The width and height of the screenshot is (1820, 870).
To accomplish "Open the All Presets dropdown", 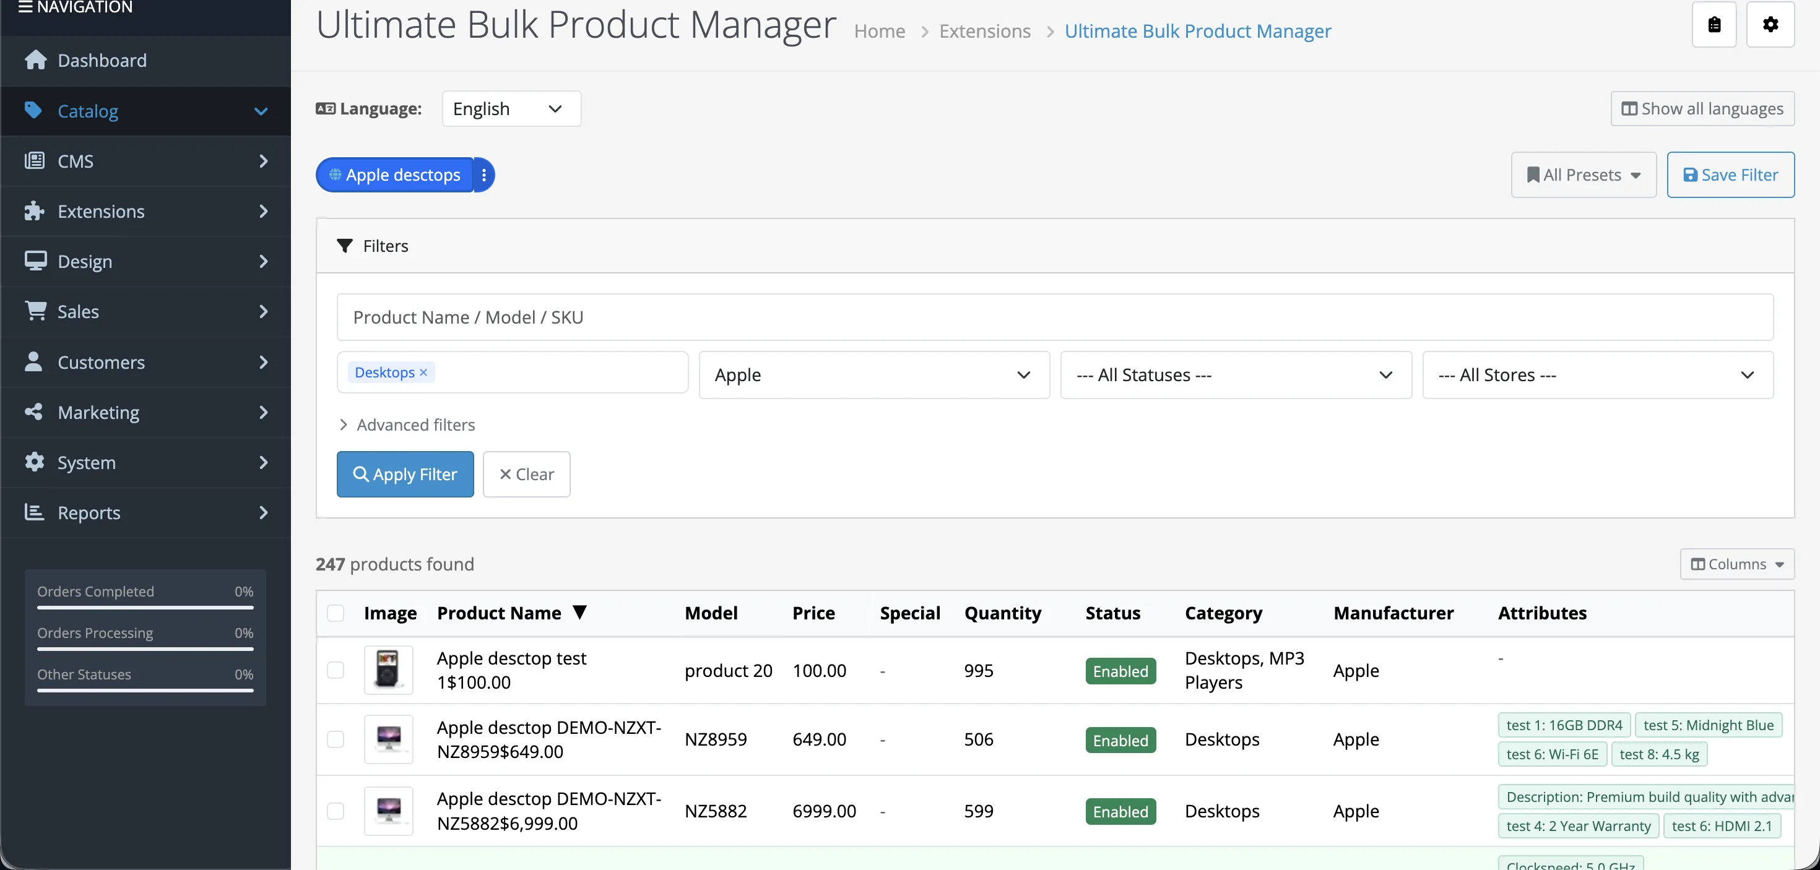I will [x=1584, y=174].
